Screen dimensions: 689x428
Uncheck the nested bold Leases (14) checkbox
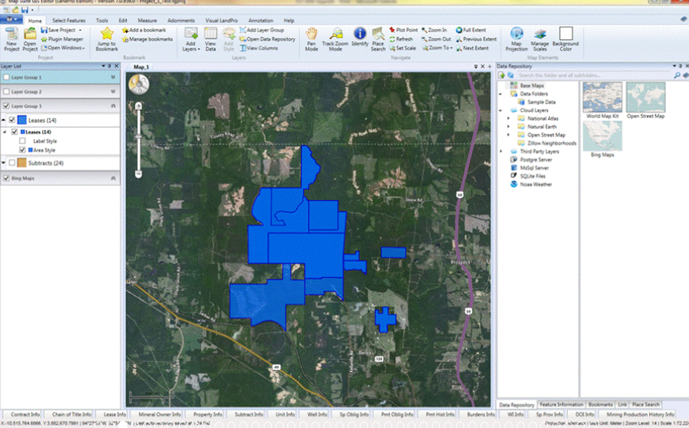(14, 131)
